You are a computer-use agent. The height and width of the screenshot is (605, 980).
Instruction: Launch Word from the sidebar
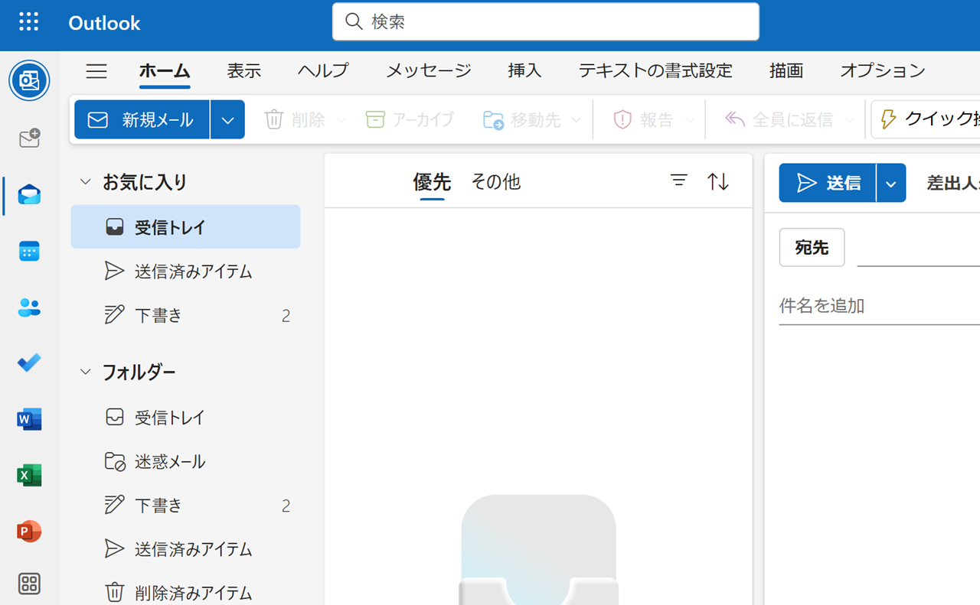pos(29,419)
